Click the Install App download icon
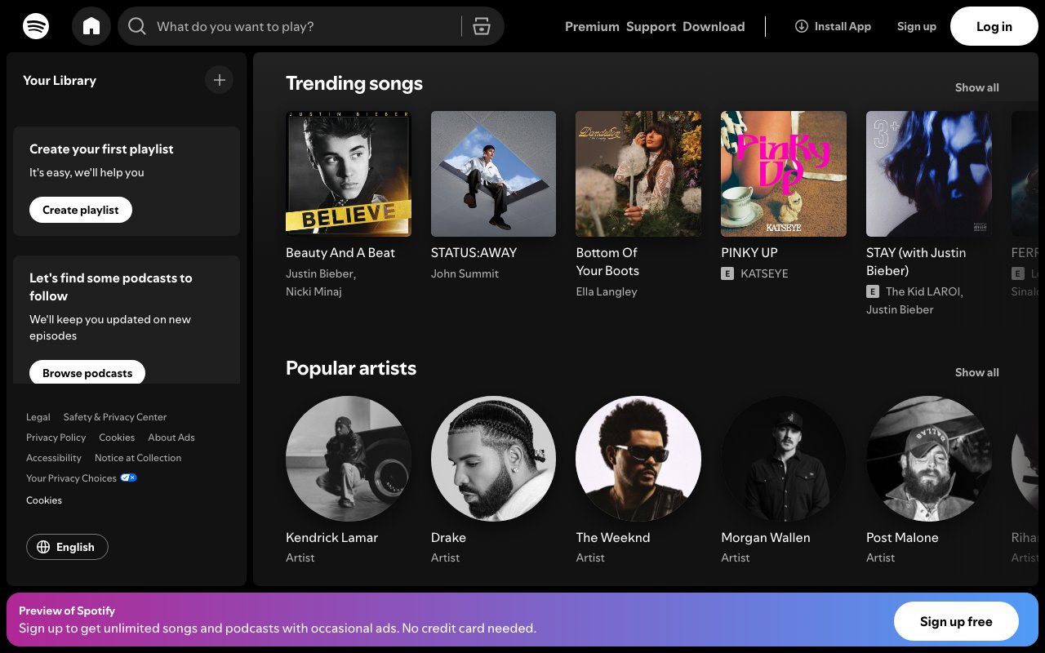 (x=801, y=26)
